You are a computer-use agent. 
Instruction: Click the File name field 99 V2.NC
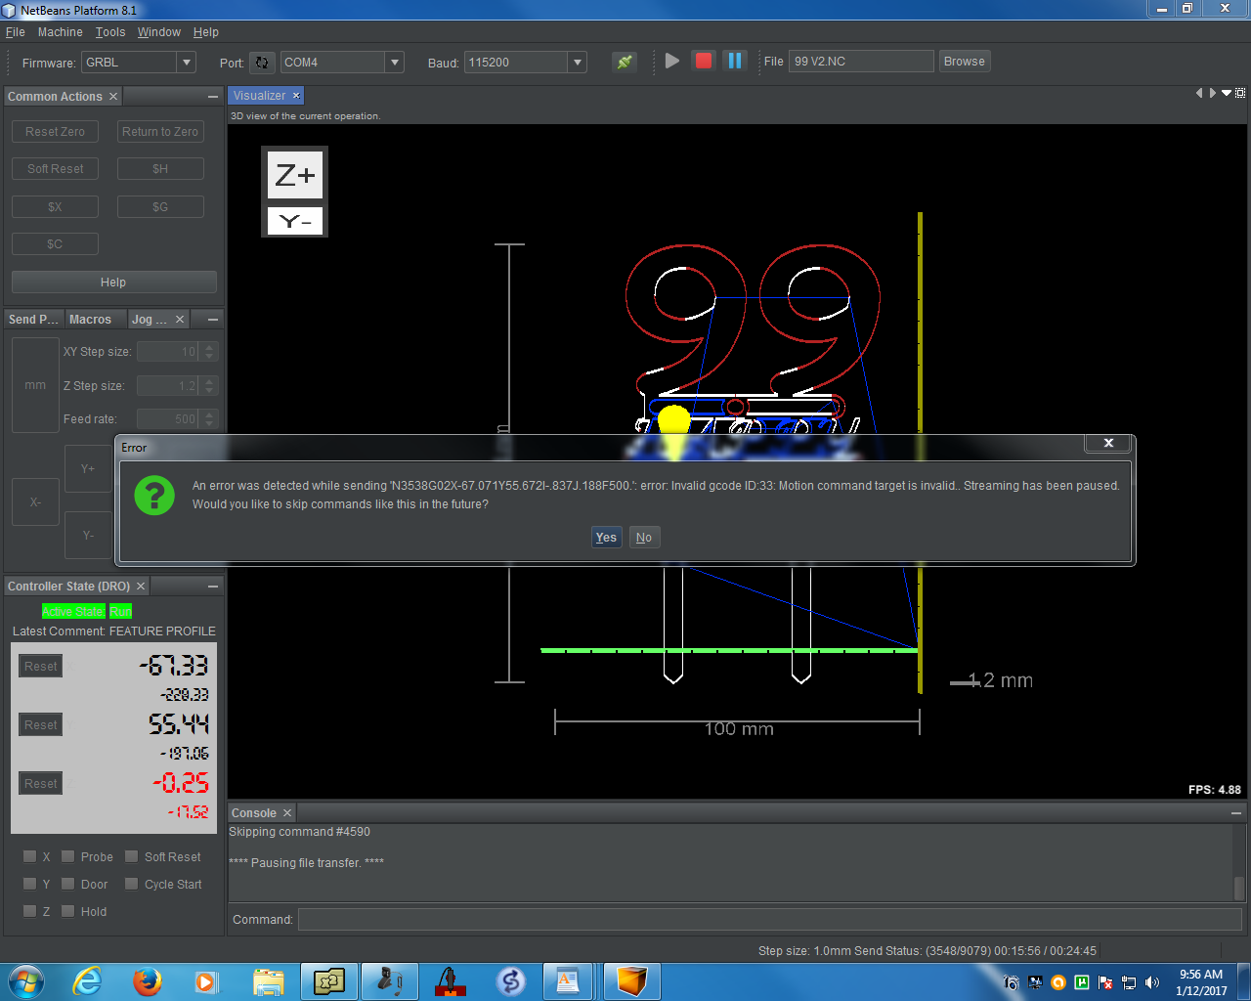(861, 62)
